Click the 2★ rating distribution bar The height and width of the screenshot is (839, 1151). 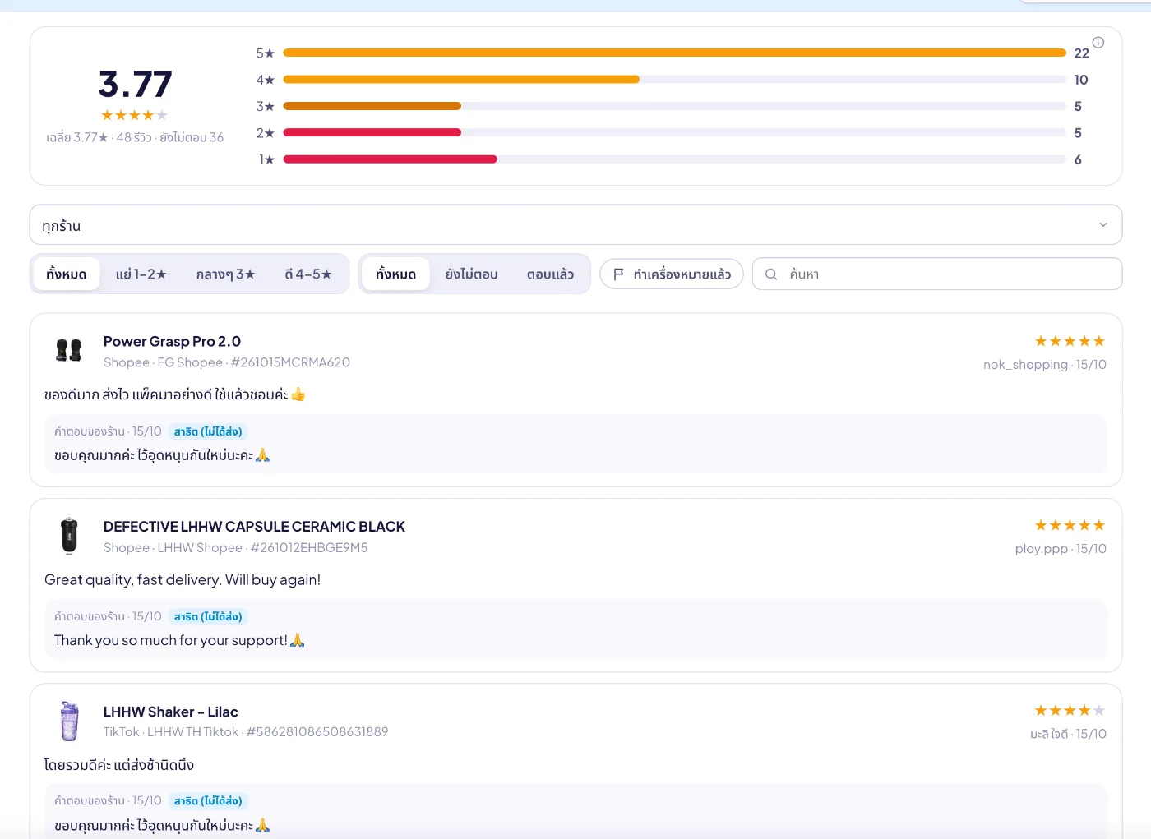674,132
